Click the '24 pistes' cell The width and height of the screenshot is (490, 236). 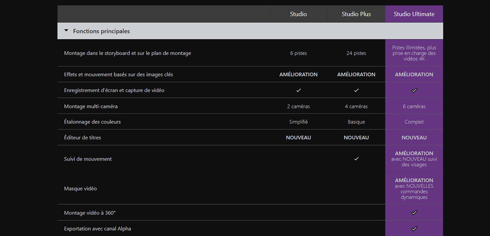(x=356, y=53)
